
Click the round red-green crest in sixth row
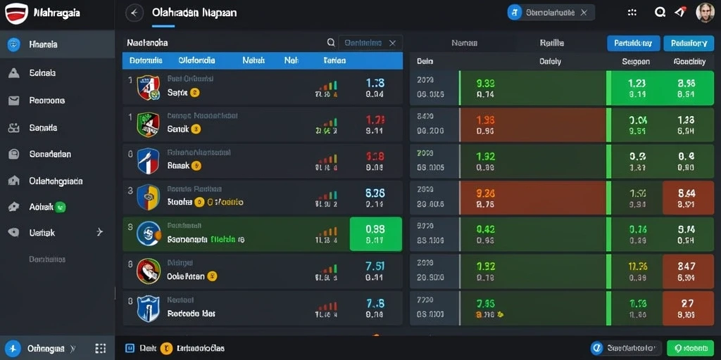pyautogui.click(x=149, y=271)
